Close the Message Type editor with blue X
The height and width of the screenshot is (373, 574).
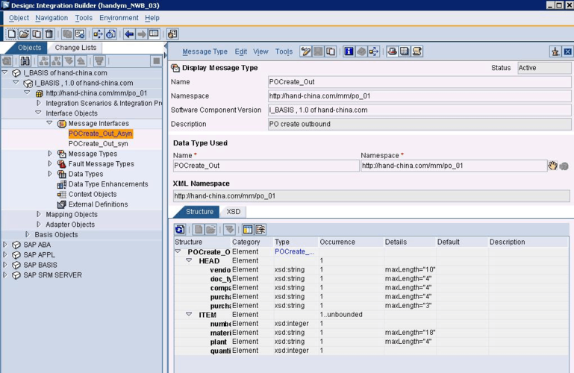568,51
